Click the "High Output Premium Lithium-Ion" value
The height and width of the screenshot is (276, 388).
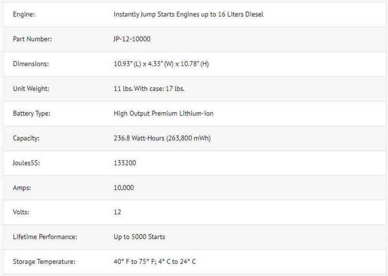click(164, 114)
